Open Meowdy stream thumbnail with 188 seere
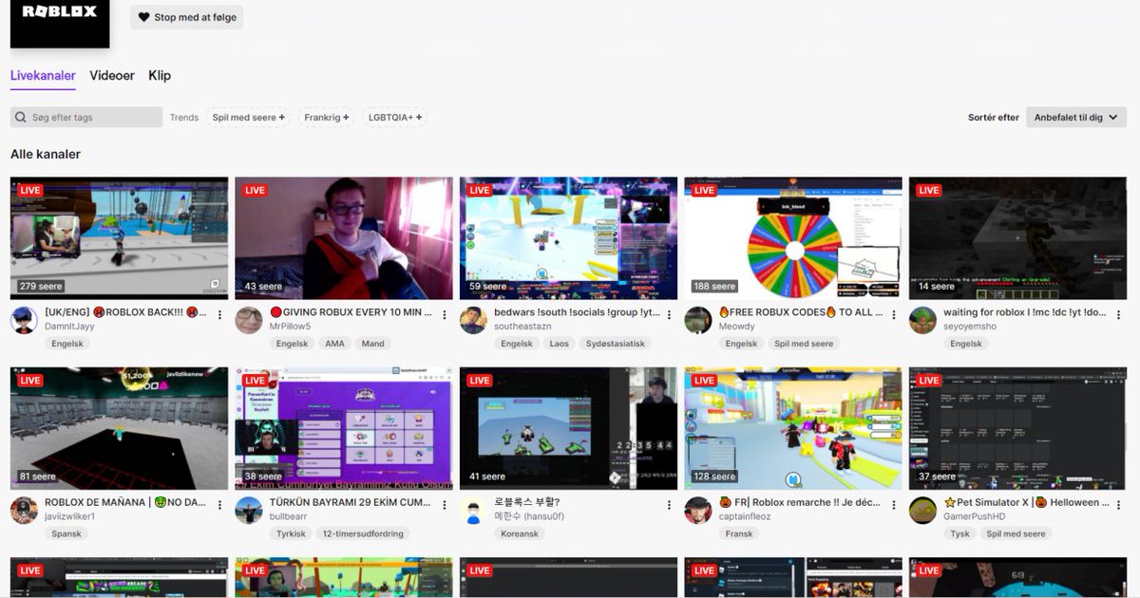The image size is (1140, 598). coord(793,238)
